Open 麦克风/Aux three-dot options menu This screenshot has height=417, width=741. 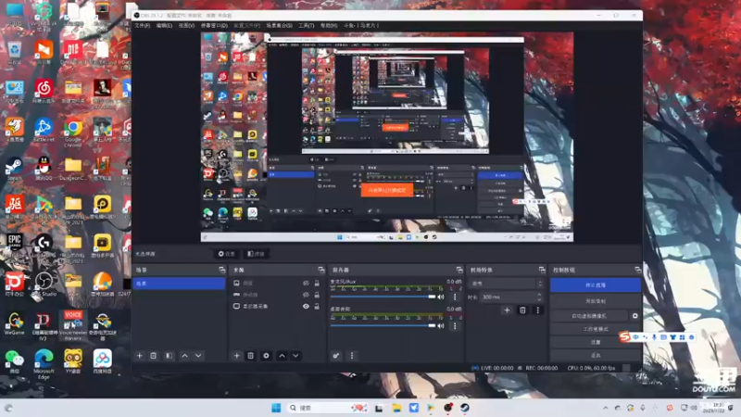[x=455, y=297]
